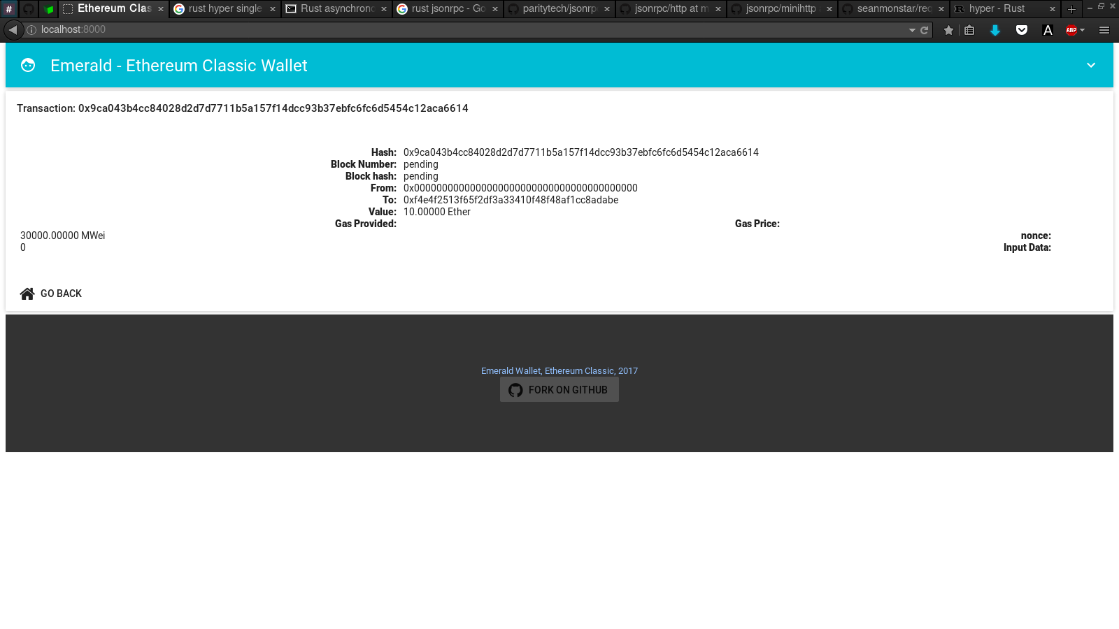Switch to 'seanmonstar/req' tab
This screenshot has width=1119, height=629.
[x=892, y=9]
